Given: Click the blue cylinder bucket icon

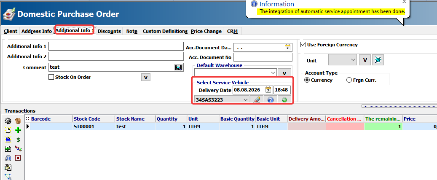Looking at the screenshot, I should click(x=8, y=158).
